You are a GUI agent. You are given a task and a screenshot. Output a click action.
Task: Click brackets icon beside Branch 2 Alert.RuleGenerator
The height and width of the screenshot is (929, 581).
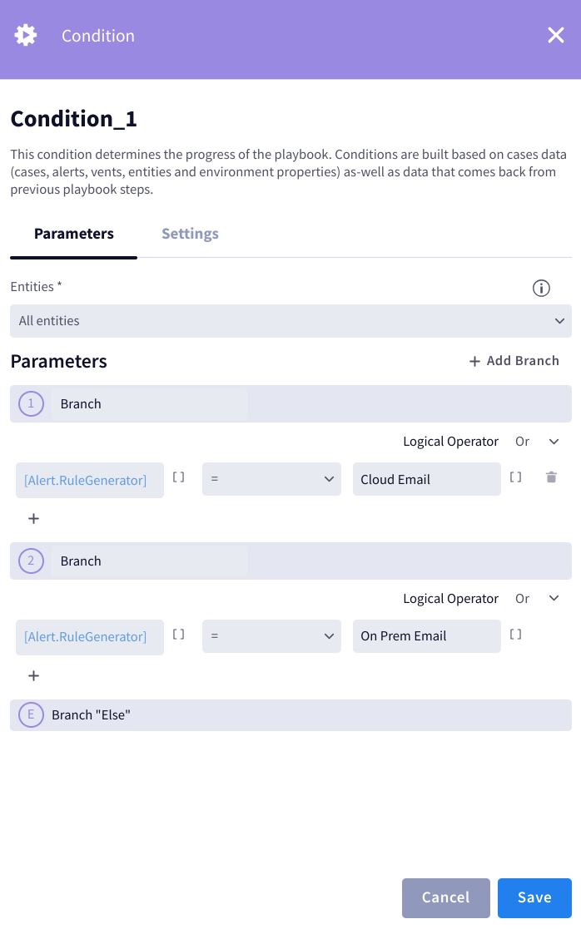coord(178,634)
